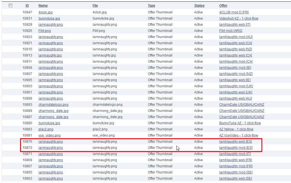Open the play2.png name link
The height and width of the screenshot is (183, 291).
pyautogui.click(x=46, y=129)
